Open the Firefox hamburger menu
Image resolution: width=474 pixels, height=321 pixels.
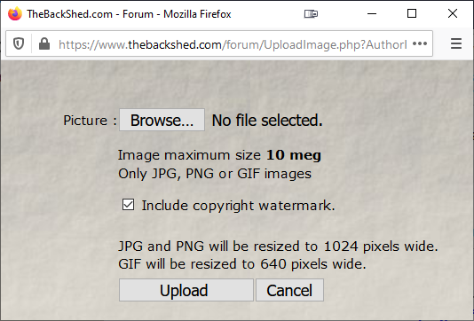point(456,43)
